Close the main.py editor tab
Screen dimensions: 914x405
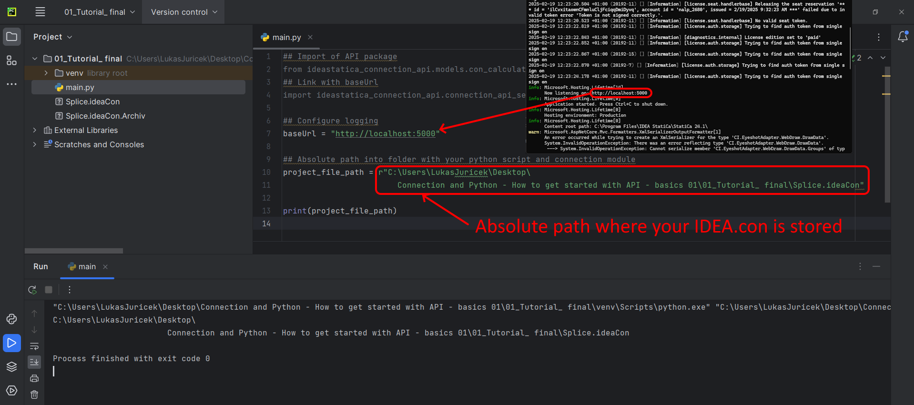point(310,37)
